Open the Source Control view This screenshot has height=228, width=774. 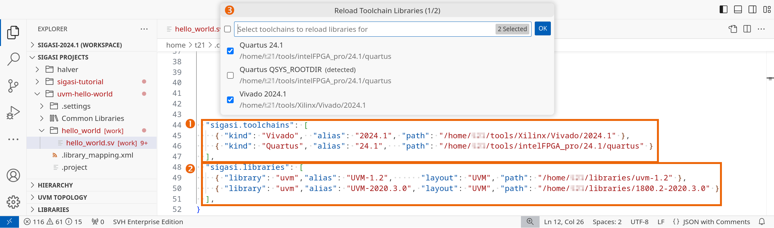[x=13, y=86]
